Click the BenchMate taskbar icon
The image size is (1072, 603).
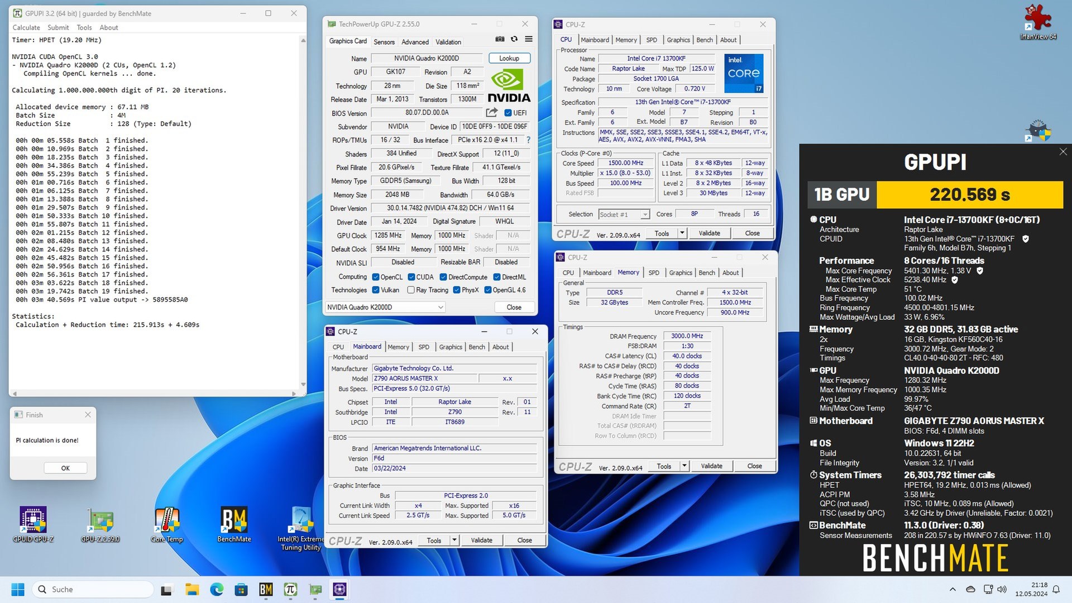pos(266,590)
